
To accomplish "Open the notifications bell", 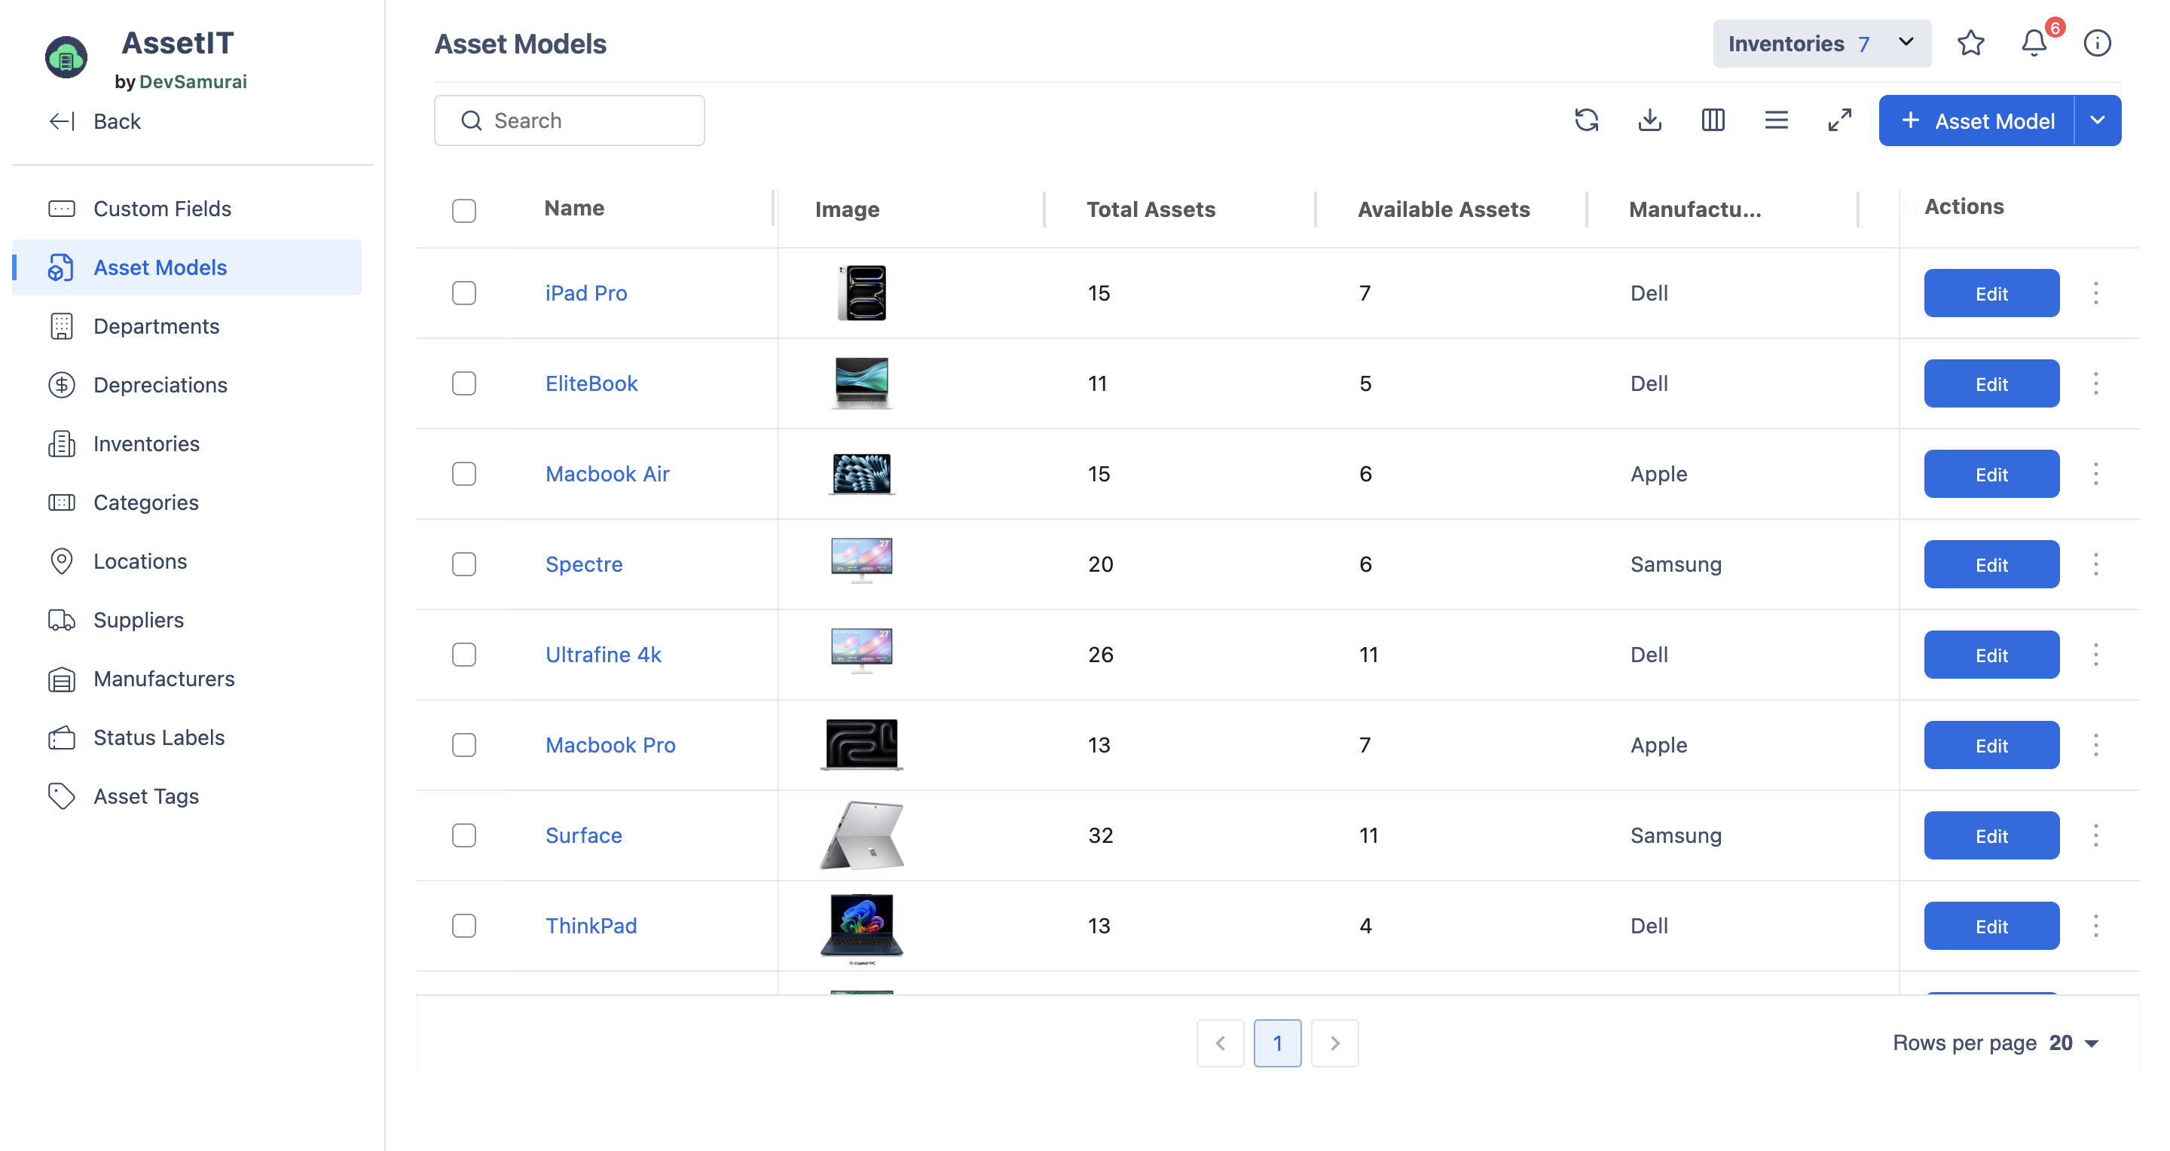I will [x=2034, y=43].
